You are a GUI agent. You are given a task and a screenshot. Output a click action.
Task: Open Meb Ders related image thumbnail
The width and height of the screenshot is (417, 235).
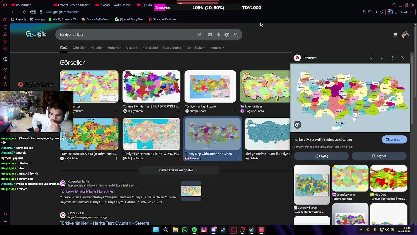click(389, 178)
